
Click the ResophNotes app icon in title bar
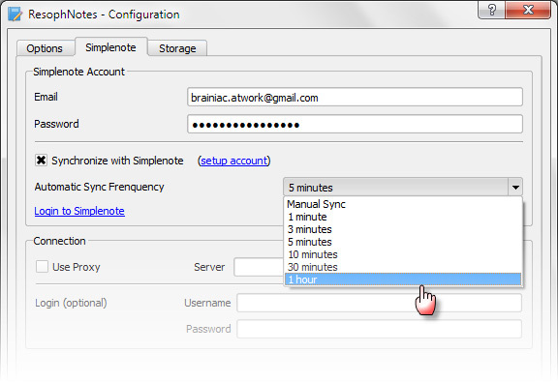[x=15, y=15]
